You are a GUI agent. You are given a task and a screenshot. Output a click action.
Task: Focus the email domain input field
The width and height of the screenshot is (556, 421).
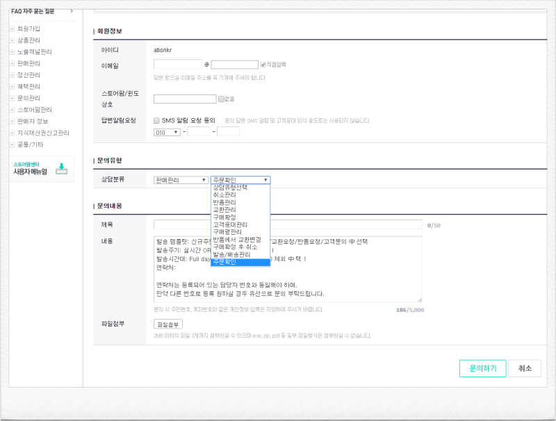point(234,65)
